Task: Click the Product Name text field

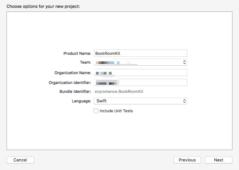Action: pos(140,53)
